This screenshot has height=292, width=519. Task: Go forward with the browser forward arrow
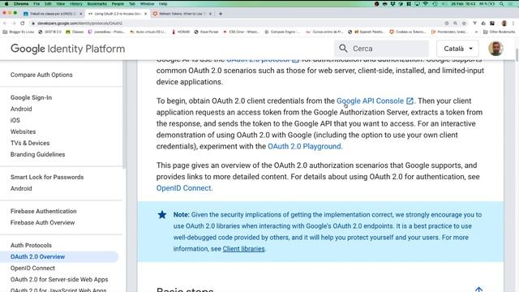coord(14,24)
